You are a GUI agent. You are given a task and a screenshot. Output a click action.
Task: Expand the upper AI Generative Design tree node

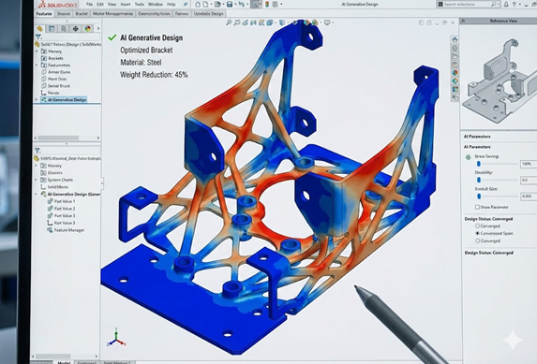pos(37,99)
